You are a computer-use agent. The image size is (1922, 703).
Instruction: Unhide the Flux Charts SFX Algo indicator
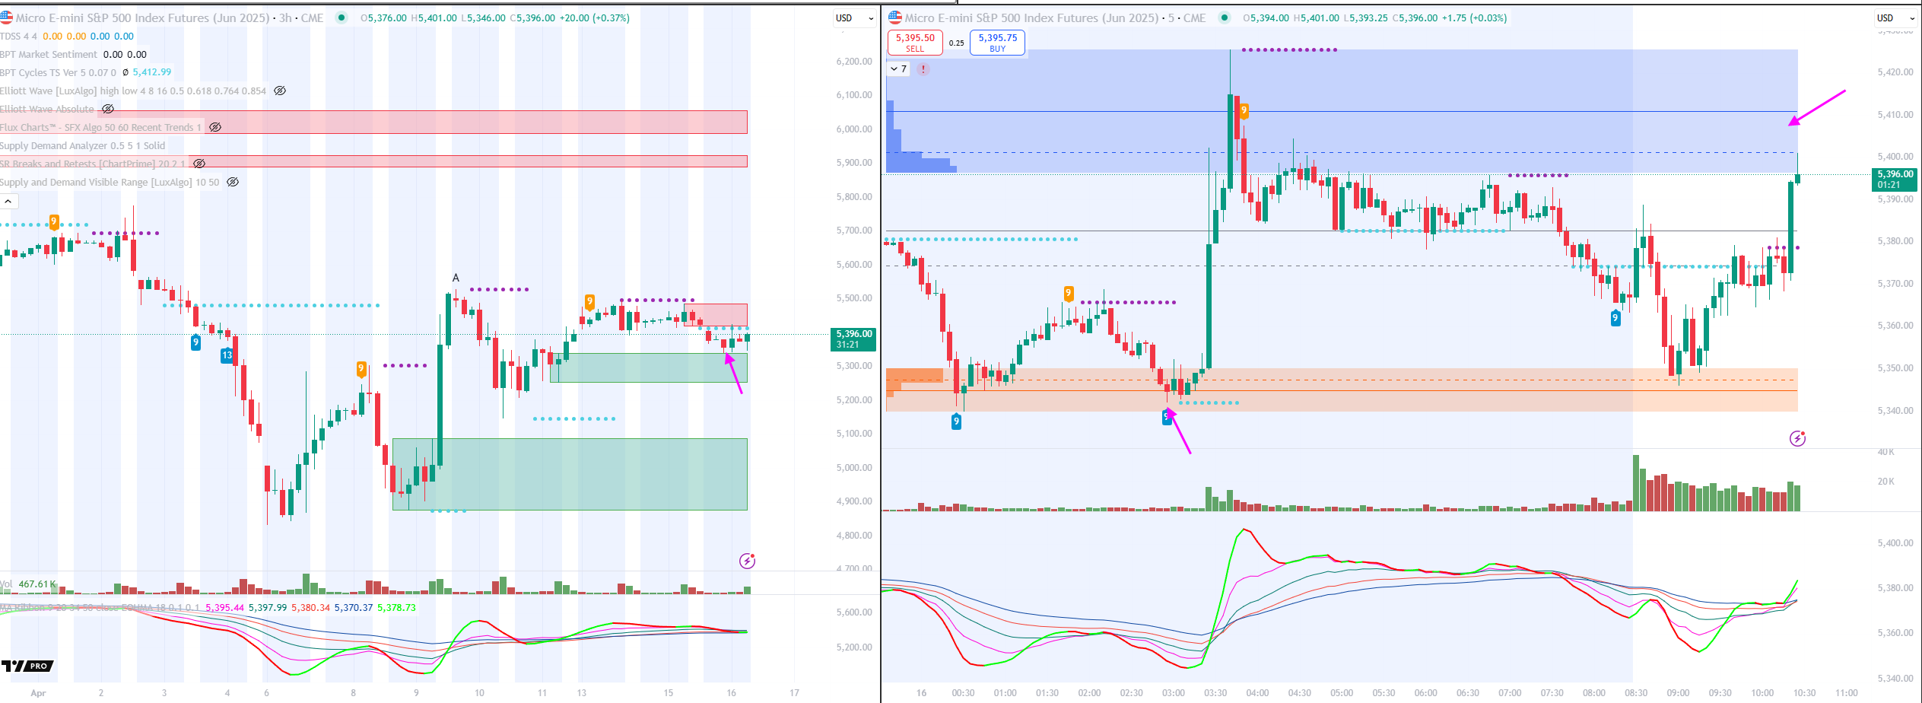tap(215, 127)
